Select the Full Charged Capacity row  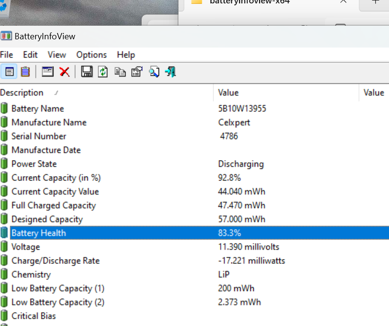point(194,205)
